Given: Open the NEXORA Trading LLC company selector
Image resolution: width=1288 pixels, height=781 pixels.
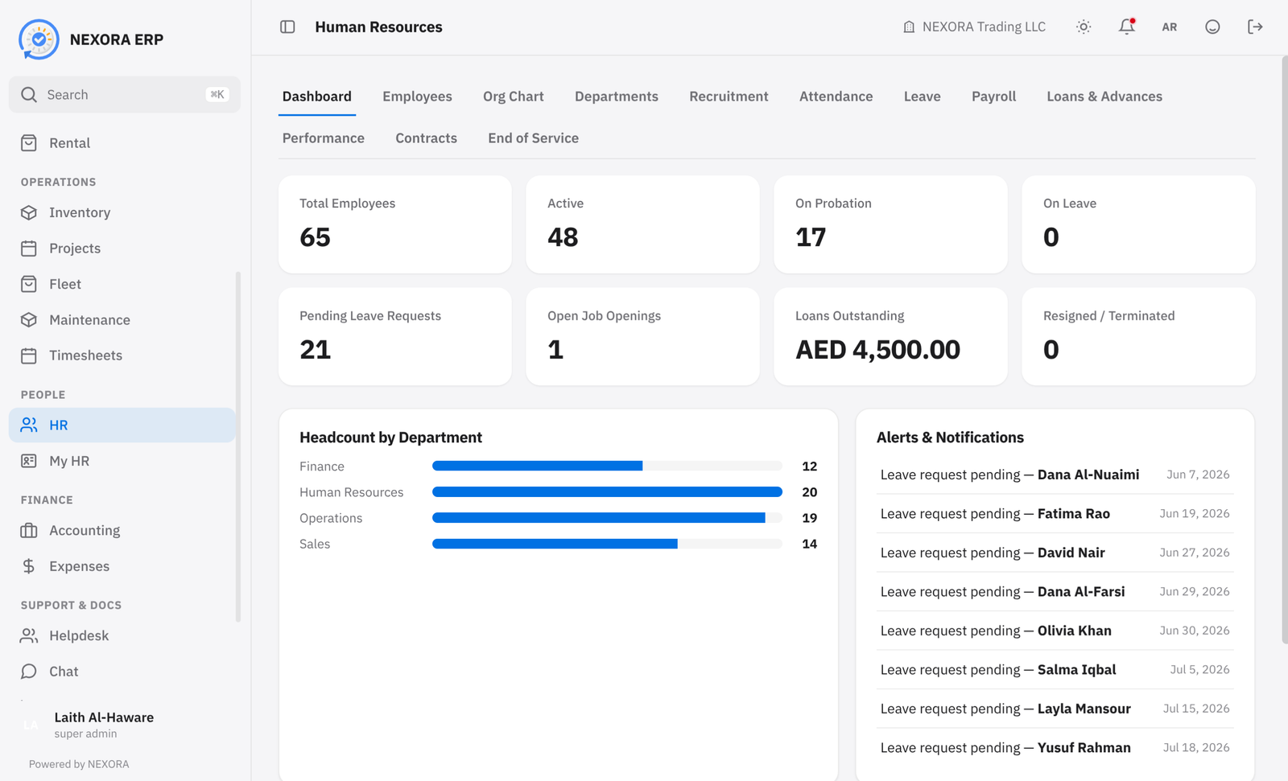Looking at the screenshot, I should pyautogui.click(x=974, y=27).
